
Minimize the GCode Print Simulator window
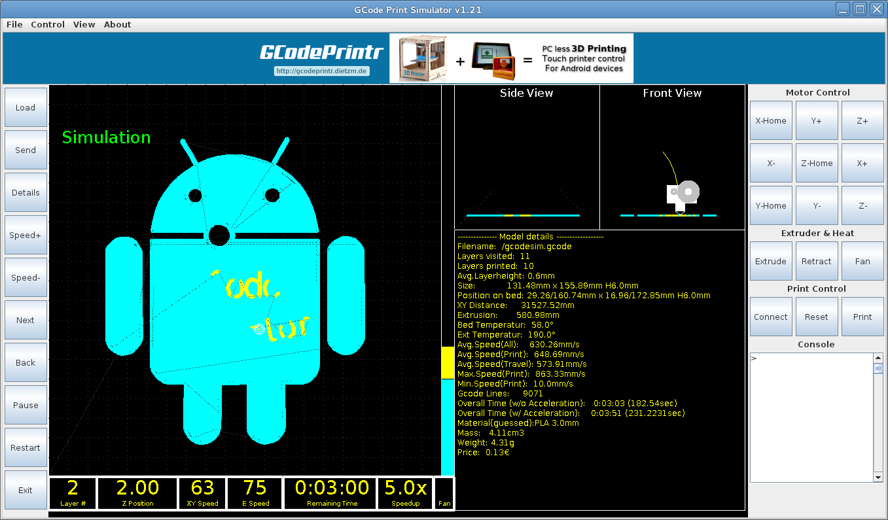click(x=844, y=9)
